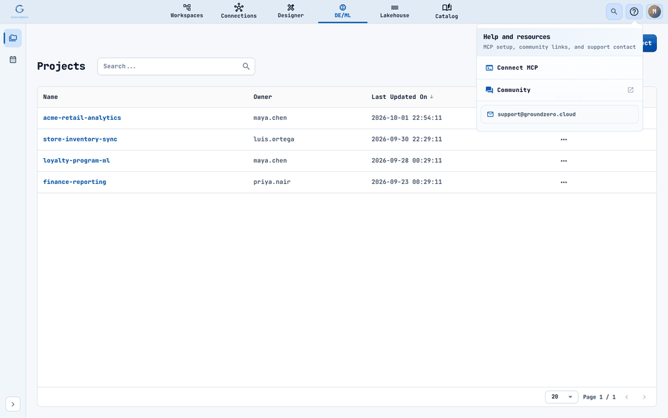Click the global search icon button
Viewport: 668px width, 418px height.
pyautogui.click(x=614, y=12)
